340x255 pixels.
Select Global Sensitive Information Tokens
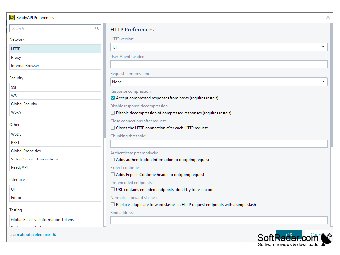coord(55,220)
